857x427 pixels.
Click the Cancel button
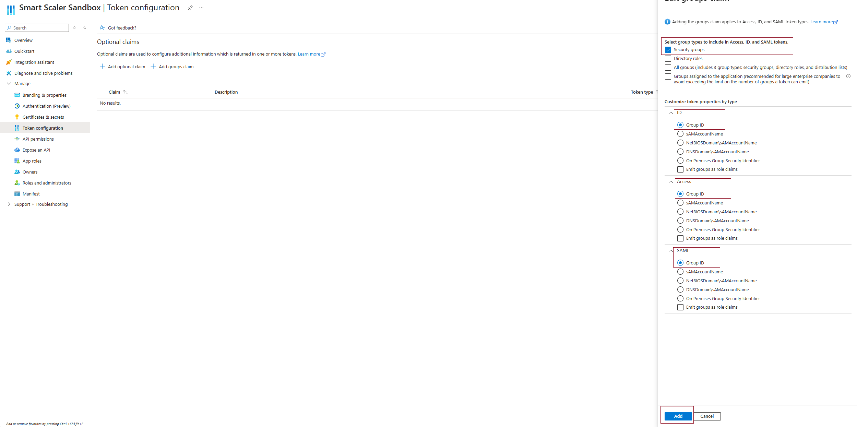(x=707, y=416)
